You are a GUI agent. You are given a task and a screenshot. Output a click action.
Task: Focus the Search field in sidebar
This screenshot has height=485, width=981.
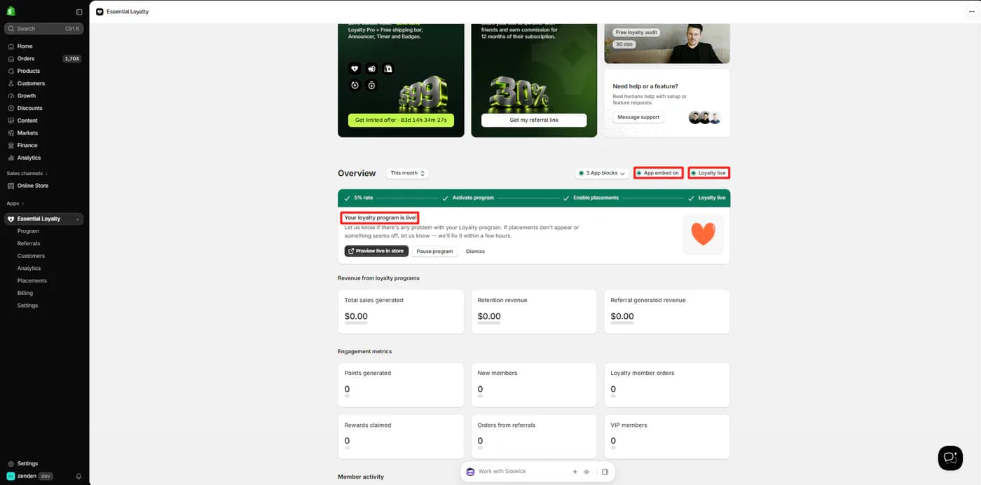[x=44, y=29]
